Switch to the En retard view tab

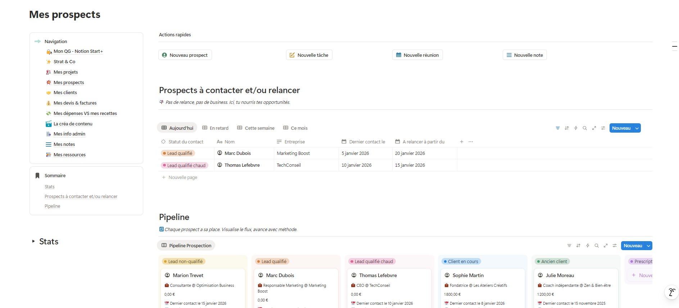pyautogui.click(x=215, y=128)
